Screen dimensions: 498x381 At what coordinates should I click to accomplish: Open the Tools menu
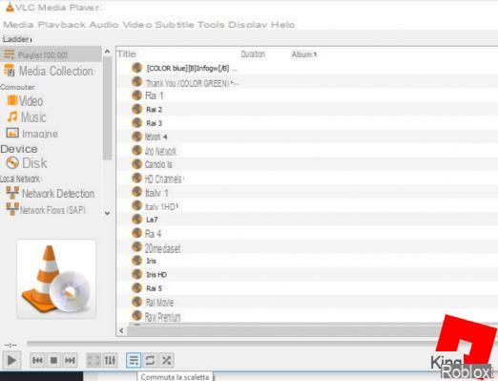pos(211,25)
